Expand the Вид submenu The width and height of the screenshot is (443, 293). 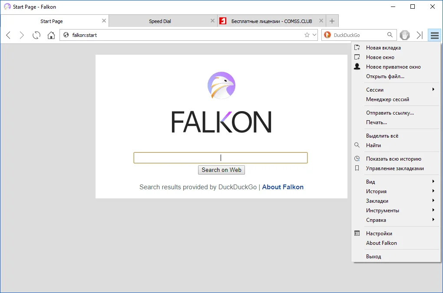[x=396, y=182]
